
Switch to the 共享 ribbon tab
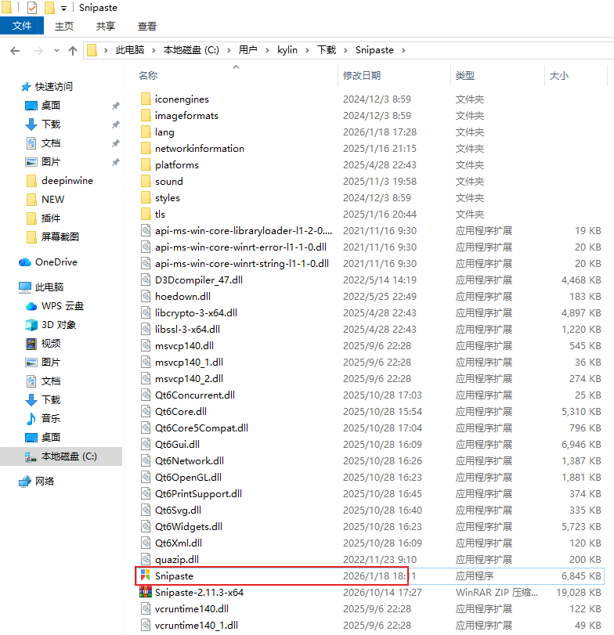(x=105, y=27)
